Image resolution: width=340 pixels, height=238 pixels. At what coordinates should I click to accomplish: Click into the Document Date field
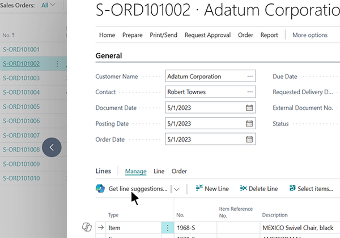click(204, 108)
